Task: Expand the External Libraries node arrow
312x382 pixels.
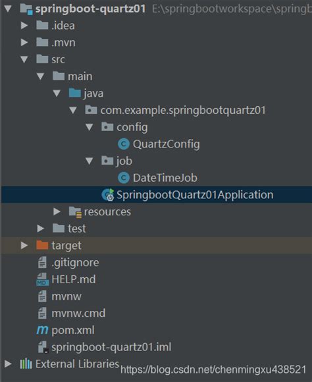Action: 8,364
